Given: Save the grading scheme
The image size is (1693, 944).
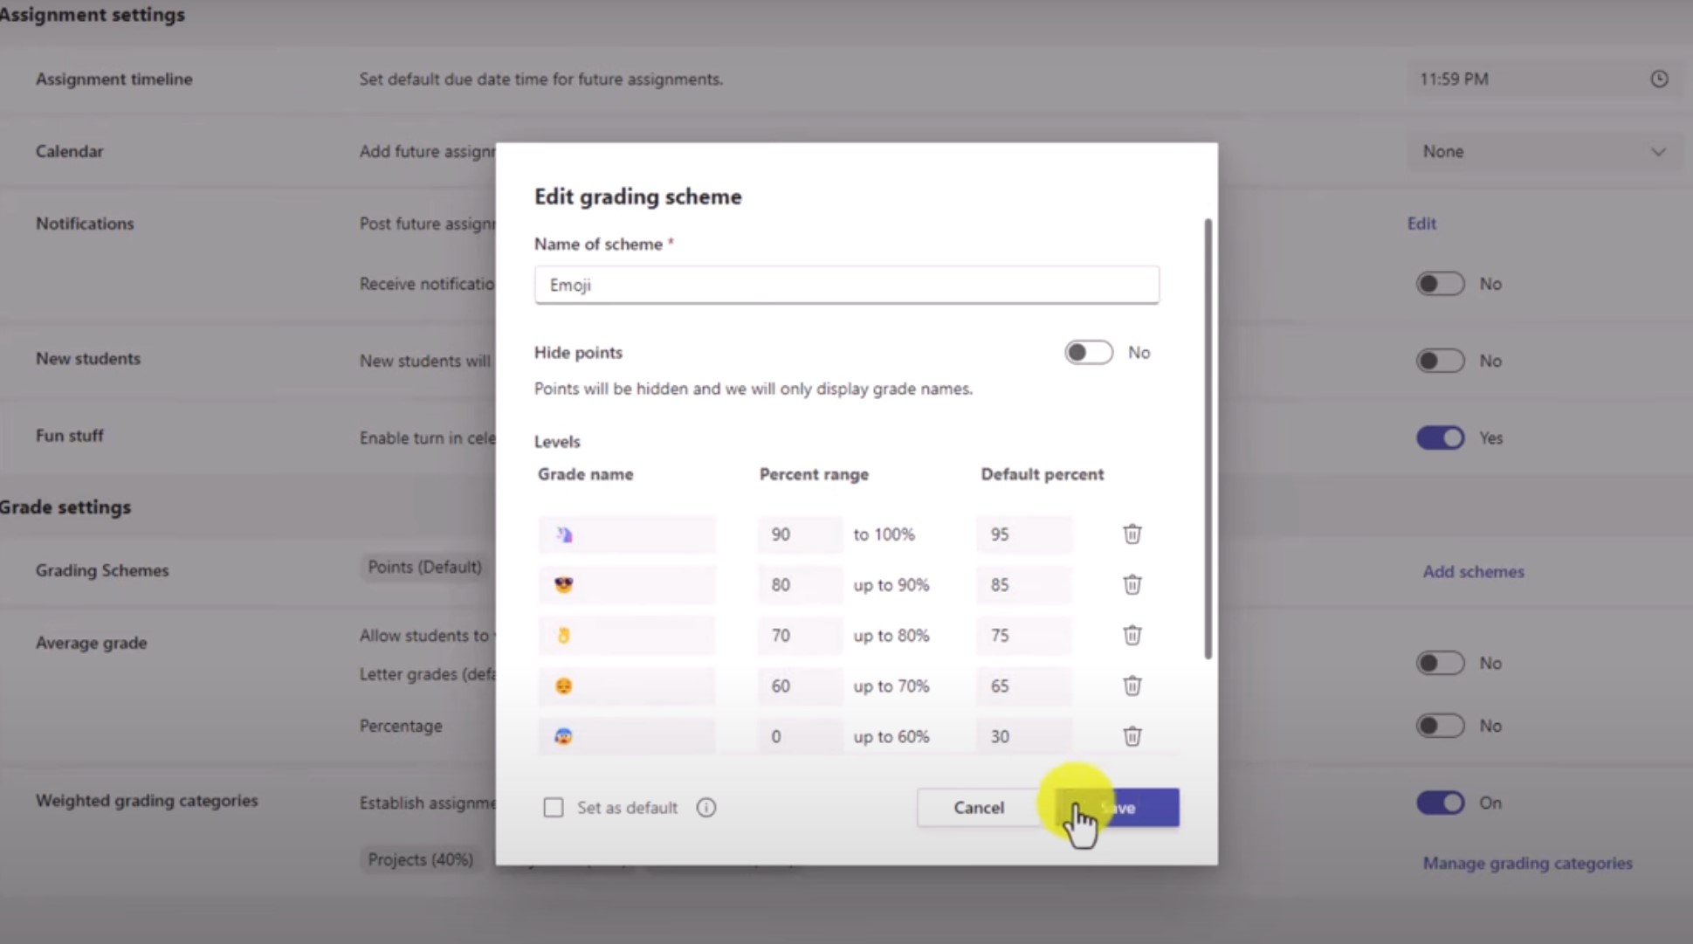Looking at the screenshot, I should pyautogui.click(x=1118, y=808).
